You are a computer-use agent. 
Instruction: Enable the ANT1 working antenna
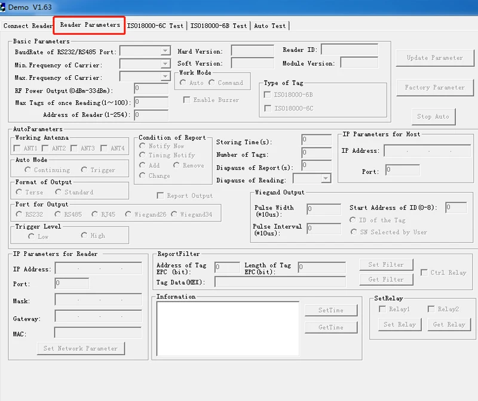[x=17, y=148]
